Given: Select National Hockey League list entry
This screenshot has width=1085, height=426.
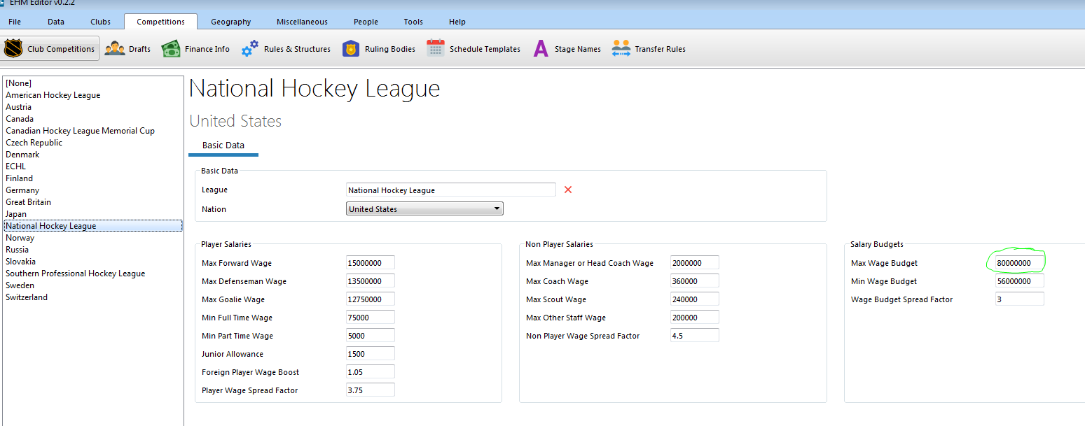Looking at the screenshot, I should coord(92,226).
